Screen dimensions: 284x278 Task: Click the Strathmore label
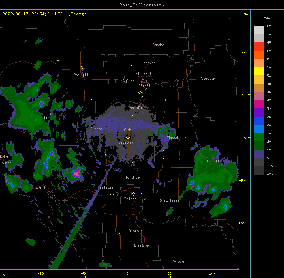tap(170, 201)
